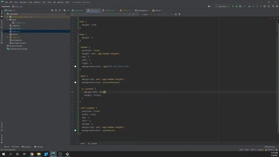The height and width of the screenshot is (157, 279).
Task: Open the View menu
Action: (x=16, y=2)
